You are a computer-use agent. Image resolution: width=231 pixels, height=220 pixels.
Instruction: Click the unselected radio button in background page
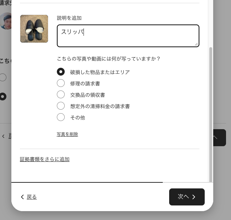coord(3,77)
